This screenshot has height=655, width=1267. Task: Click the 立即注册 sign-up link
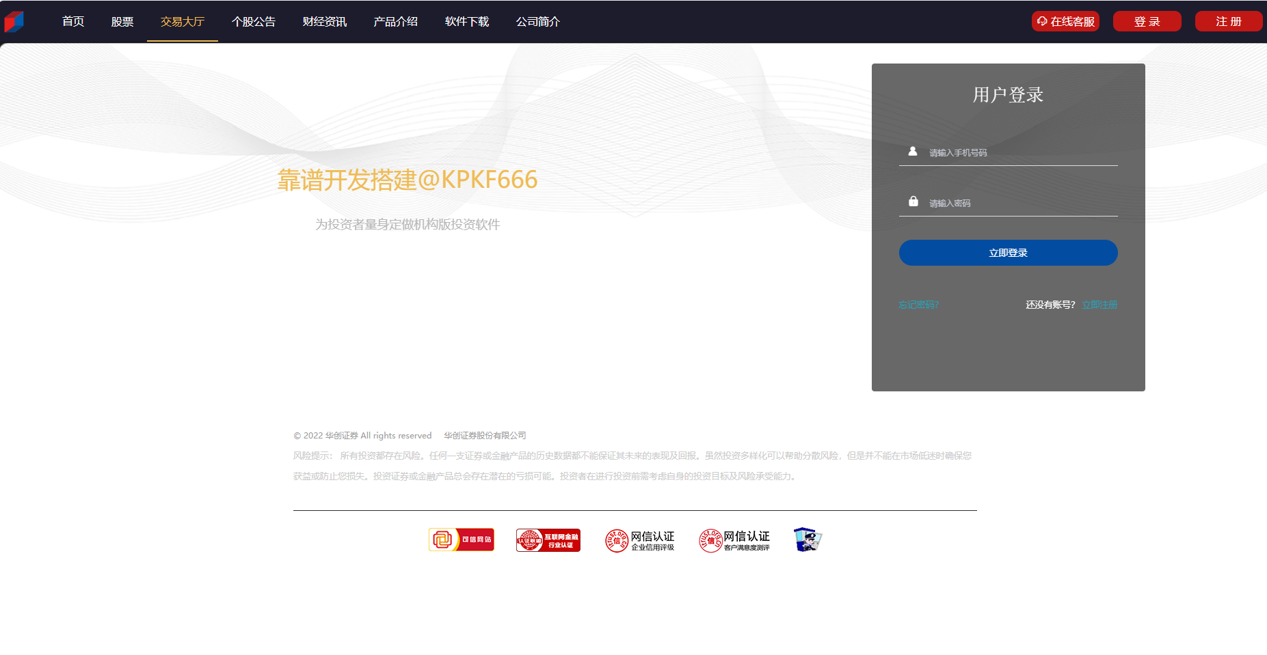pyautogui.click(x=1099, y=305)
